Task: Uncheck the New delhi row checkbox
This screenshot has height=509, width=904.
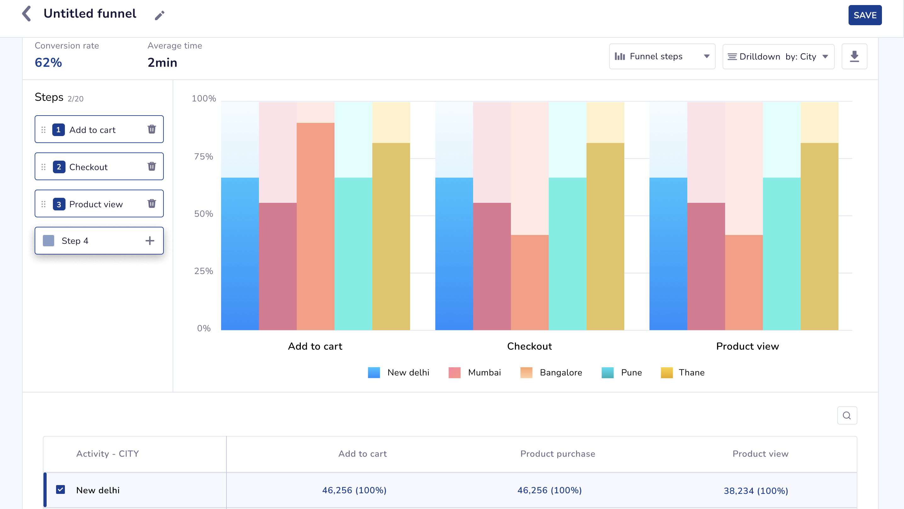Action: (x=60, y=490)
